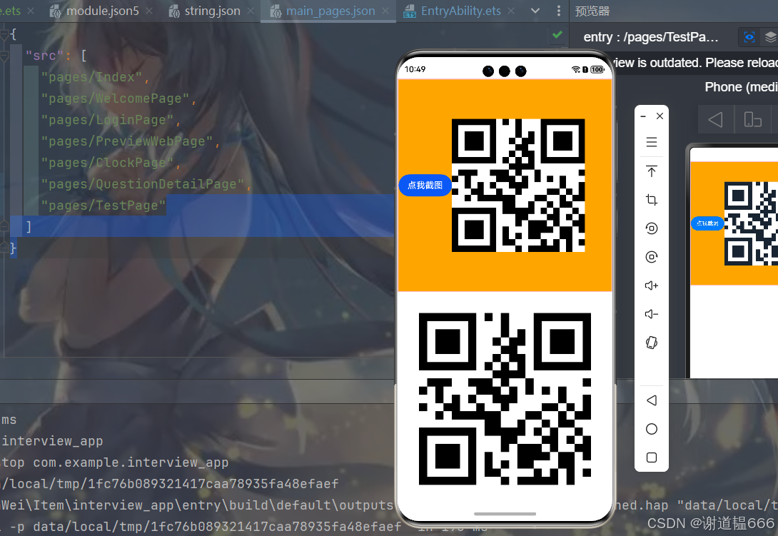Click the outdated preview reload message
This screenshot has width=778, height=536.
tap(695, 63)
